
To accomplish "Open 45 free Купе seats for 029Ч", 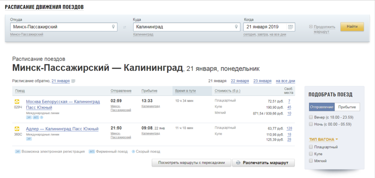I will click(289, 107).
